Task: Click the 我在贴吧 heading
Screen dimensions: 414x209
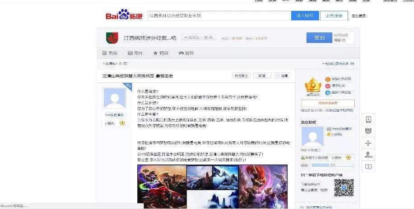Action: (x=308, y=122)
